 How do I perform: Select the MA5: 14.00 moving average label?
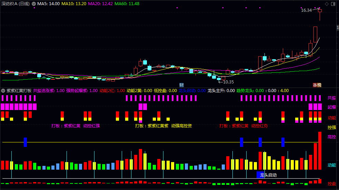48,4
